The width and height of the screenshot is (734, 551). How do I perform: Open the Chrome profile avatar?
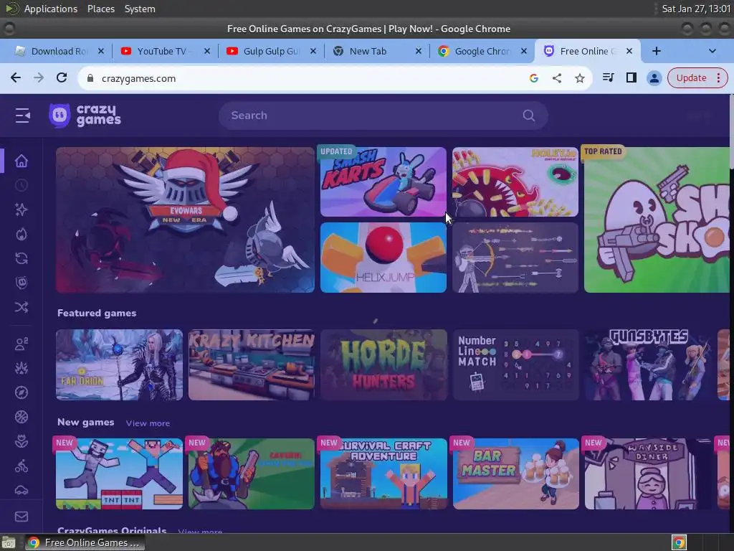pos(654,77)
